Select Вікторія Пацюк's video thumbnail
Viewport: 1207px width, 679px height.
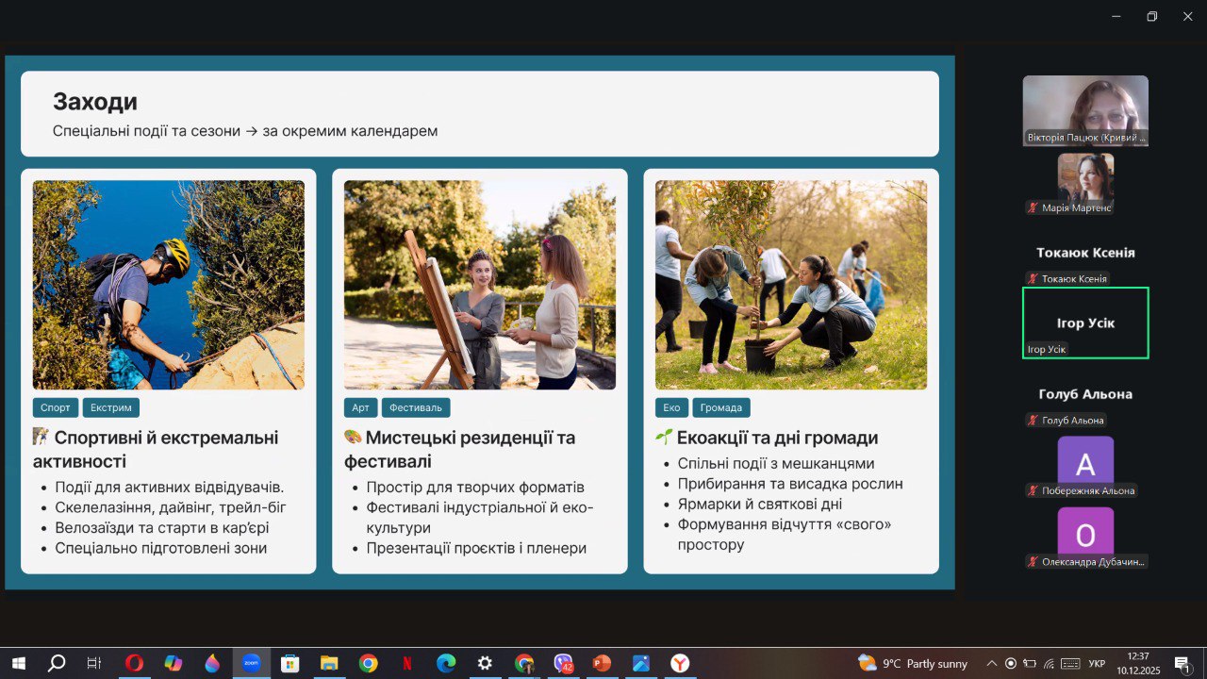pos(1085,109)
